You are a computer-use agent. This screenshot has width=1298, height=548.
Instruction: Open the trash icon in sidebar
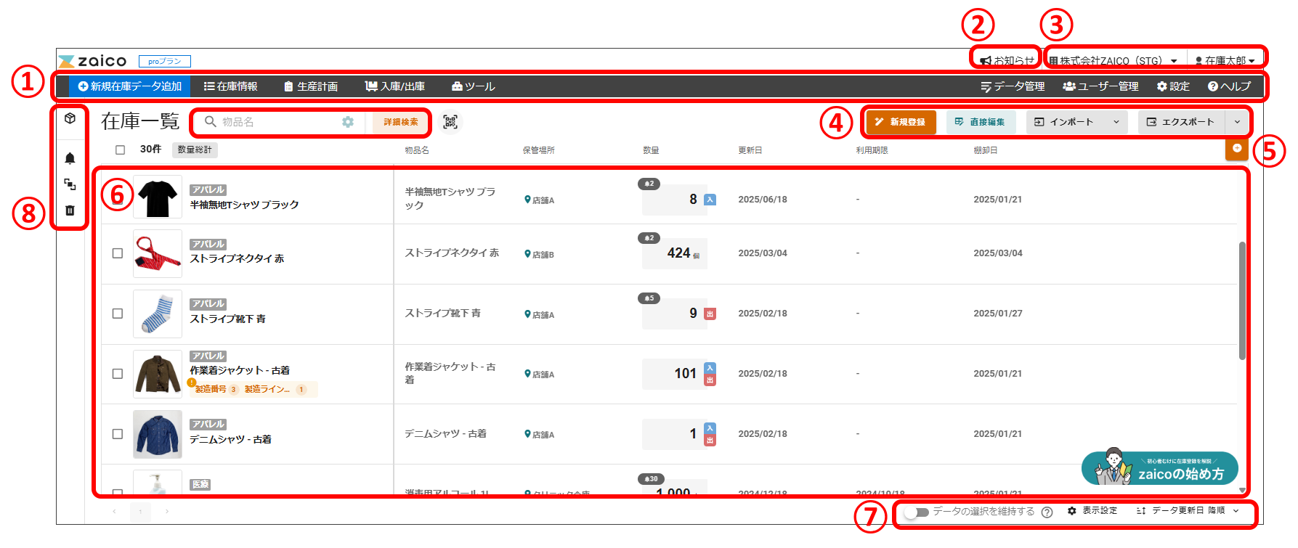(x=70, y=210)
